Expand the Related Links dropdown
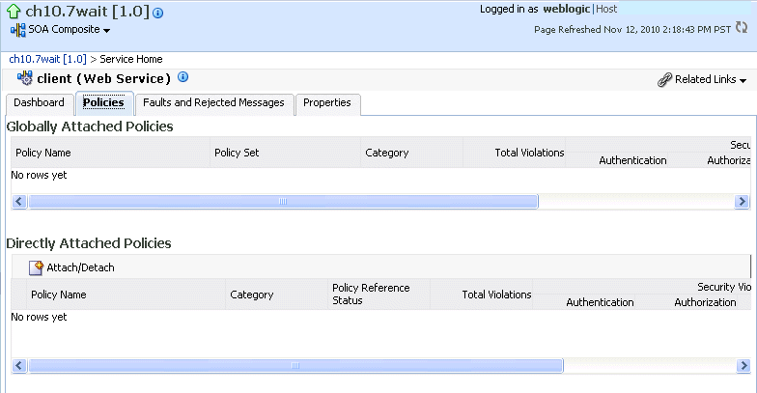757x393 pixels. (743, 81)
